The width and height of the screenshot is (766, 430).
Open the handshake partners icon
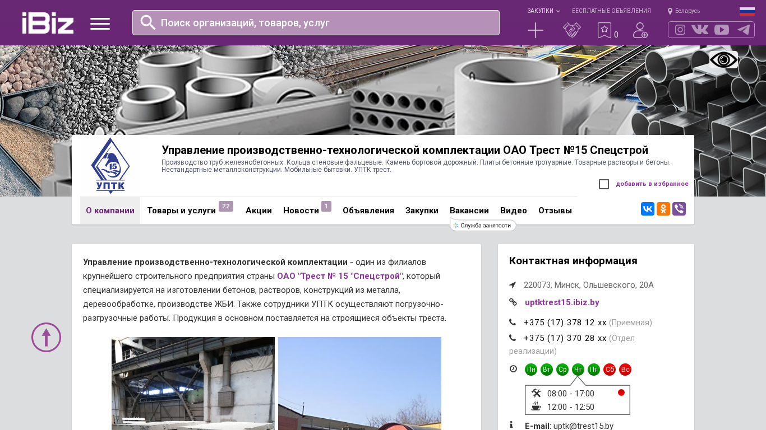point(571,30)
